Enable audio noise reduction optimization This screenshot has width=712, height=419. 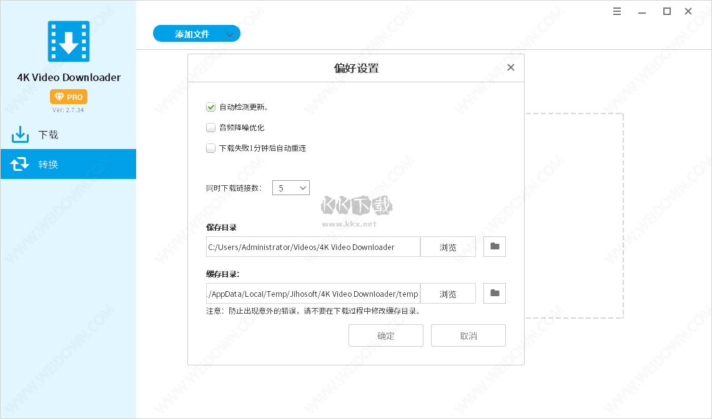click(210, 127)
